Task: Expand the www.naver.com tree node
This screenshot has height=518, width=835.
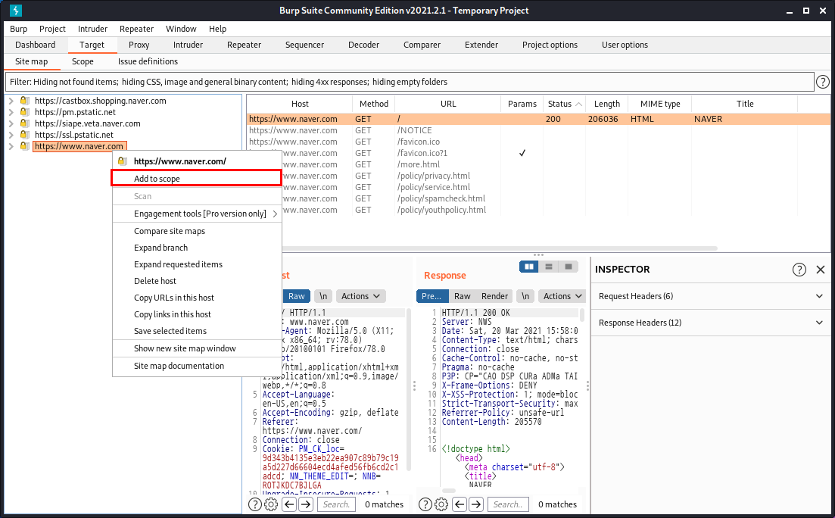Action: tap(11, 146)
